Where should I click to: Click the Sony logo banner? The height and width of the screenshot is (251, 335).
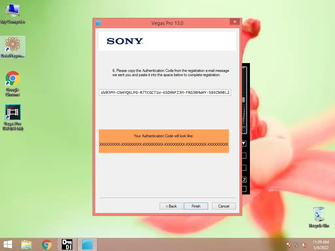[x=167, y=41]
